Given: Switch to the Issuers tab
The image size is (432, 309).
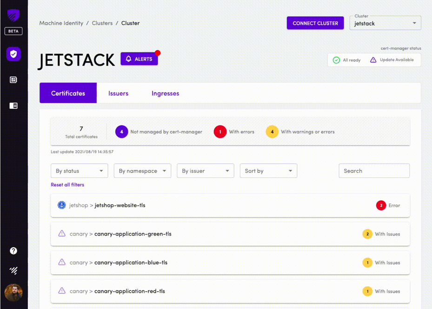Looking at the screenshot, I should 118,93.
